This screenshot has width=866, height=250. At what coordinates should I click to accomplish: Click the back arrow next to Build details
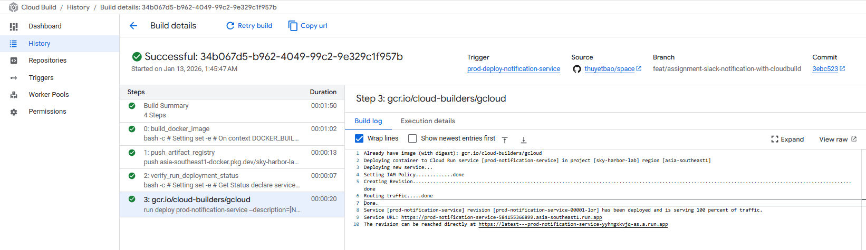tap(133, 26)
